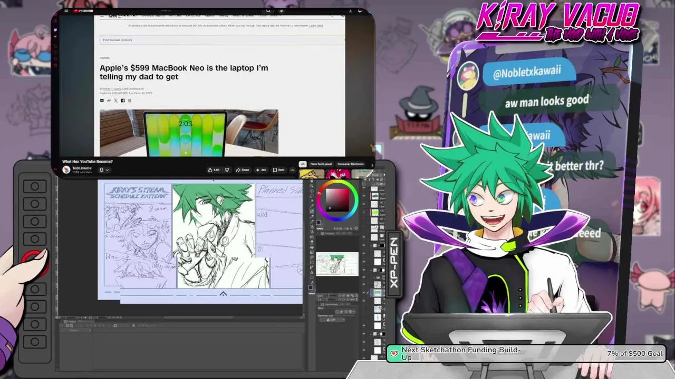Click the YouTube search magnifier icon
Screen dimensions: 675x379
[268, 11]
